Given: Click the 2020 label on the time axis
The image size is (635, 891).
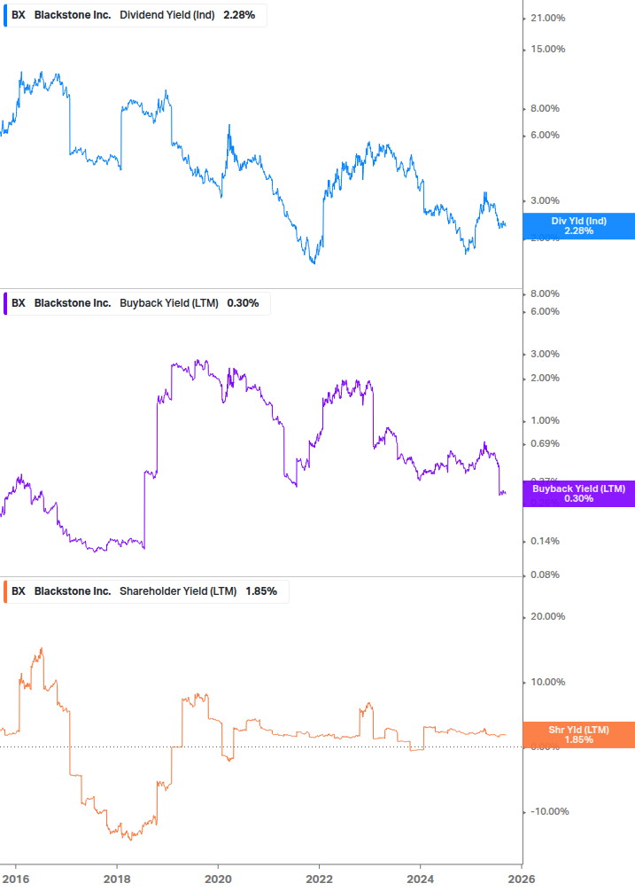Looking at the screenshot, I should (x=218, y=879).
